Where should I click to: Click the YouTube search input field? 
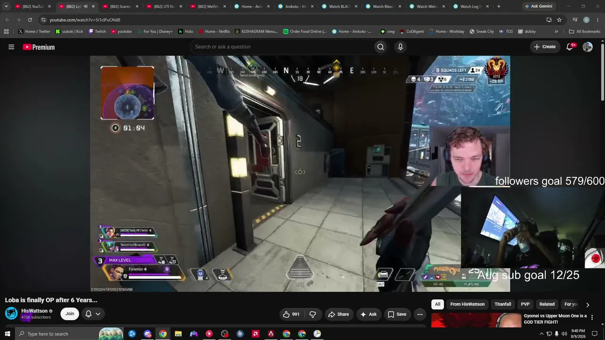[x=282, y=47]
